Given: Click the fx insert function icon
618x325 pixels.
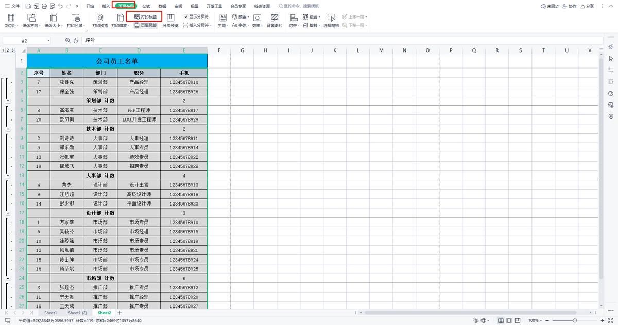Looking at the screenshot, I should pyautogui.click(x=76, y=40).
